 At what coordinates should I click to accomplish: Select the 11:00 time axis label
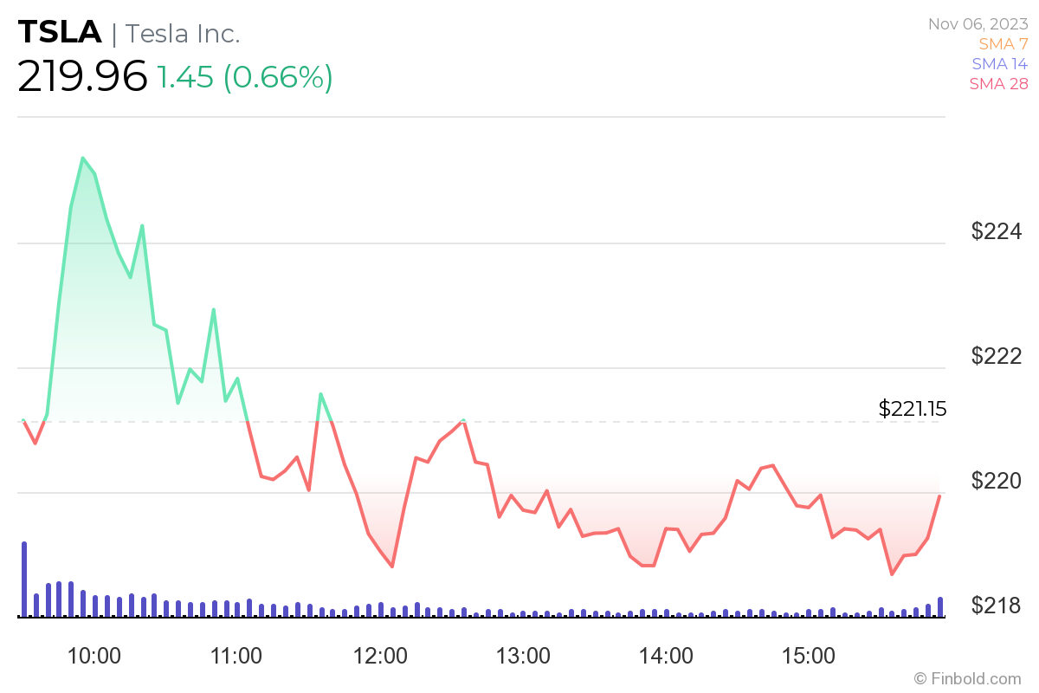(236, 655)
